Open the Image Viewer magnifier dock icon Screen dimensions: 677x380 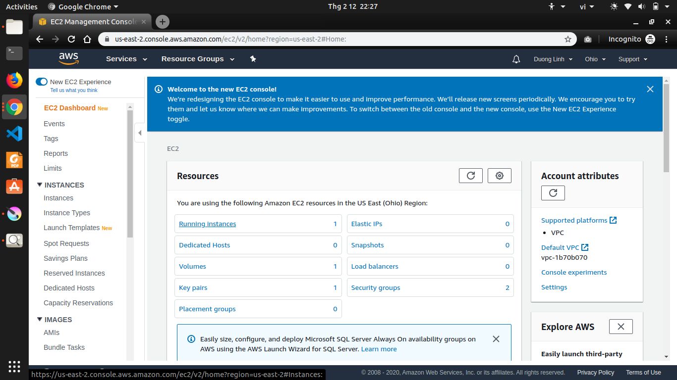coord(14,240)
